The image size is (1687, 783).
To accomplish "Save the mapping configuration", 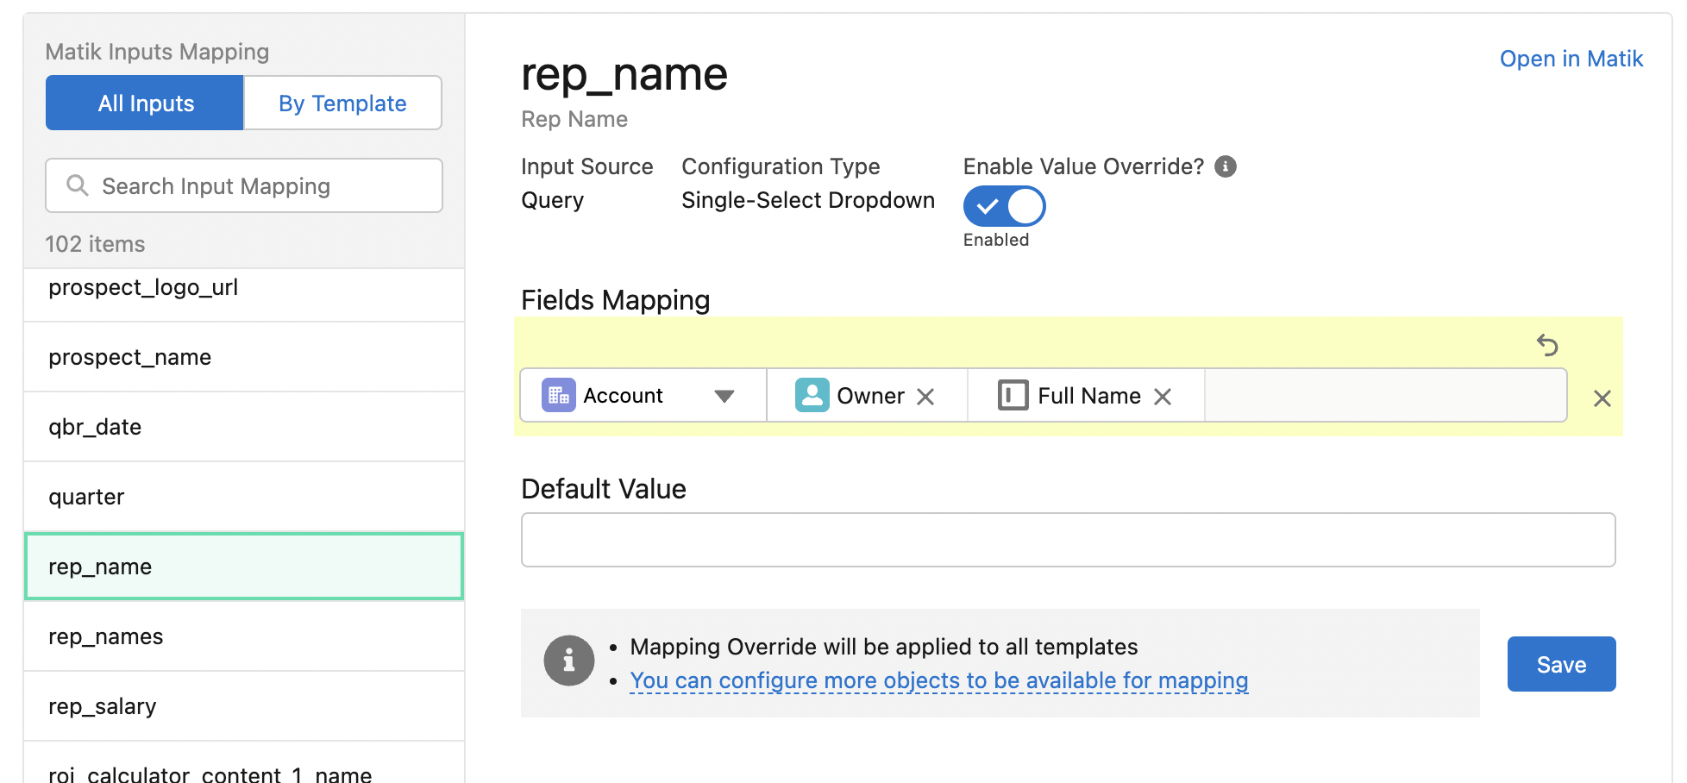I will 1561,664.
